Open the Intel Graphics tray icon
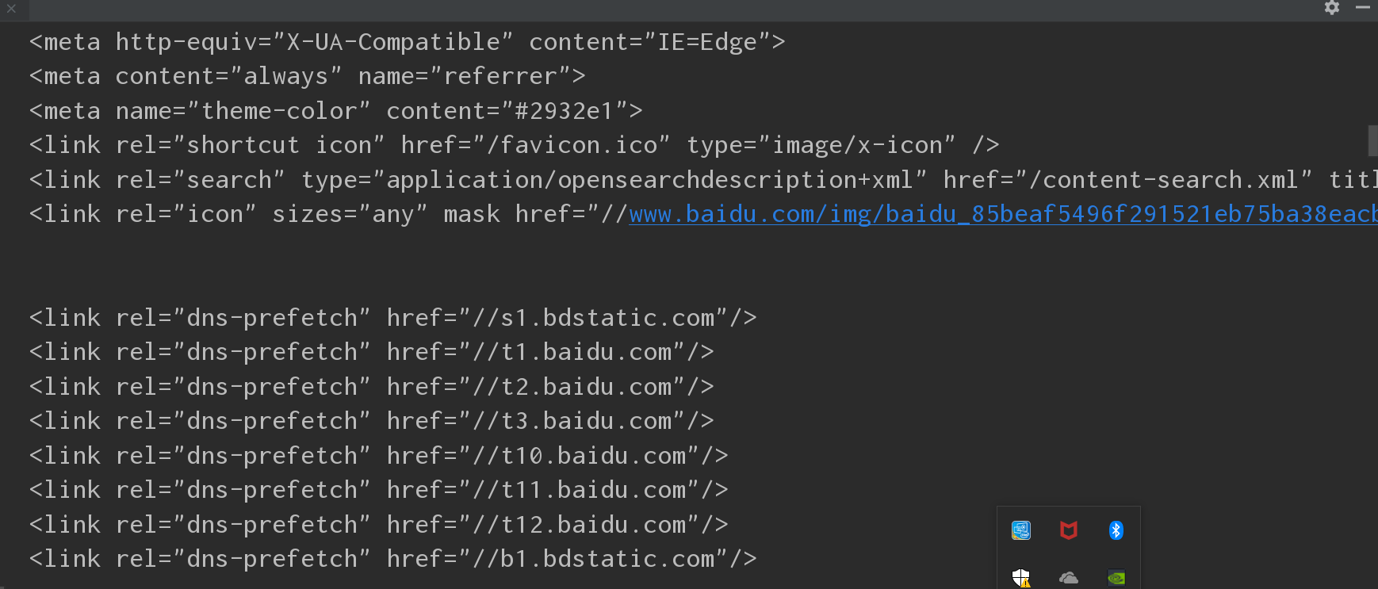Image resolution: width=1378 pixels, height=589 pixels. pyautogui.click(x=1021, y=530)
